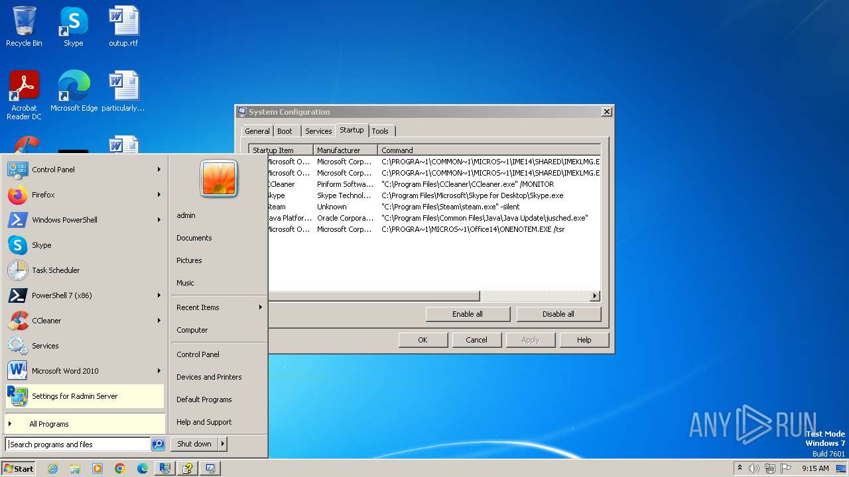Expand PowerShell 7 (x86) jump list arrow
The height and width of the screenshot is (477, 849).
(x=159, y=295)
